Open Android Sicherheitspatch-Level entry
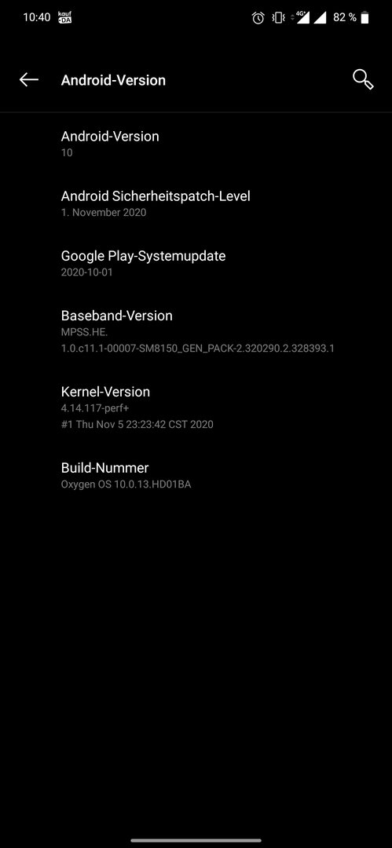This screenshot has width=392, height=848. coord(196,203)
